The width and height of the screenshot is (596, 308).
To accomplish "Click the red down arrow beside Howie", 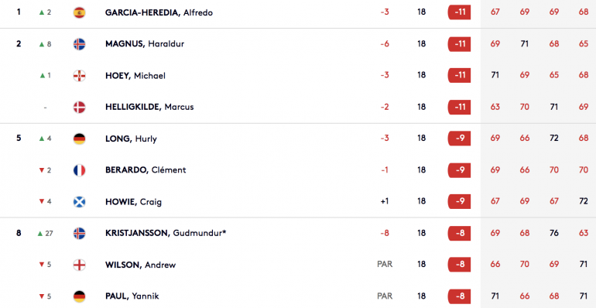I will coord(42,201).
